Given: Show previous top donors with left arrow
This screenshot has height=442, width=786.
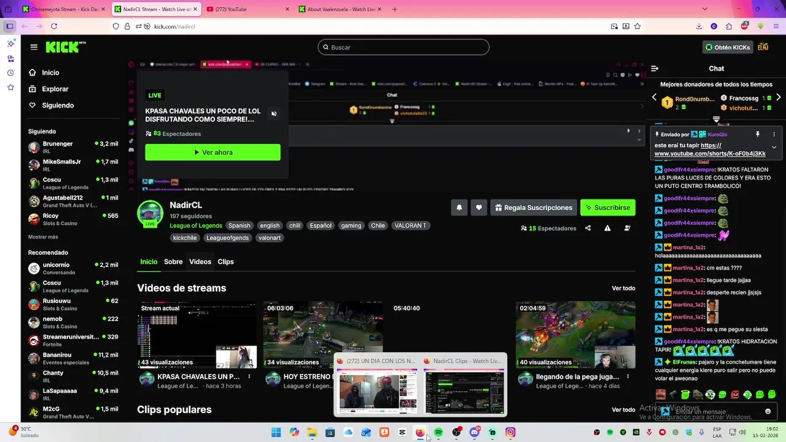Looking at the screenshot, I should pyautogui.click(x=654, y=98).
